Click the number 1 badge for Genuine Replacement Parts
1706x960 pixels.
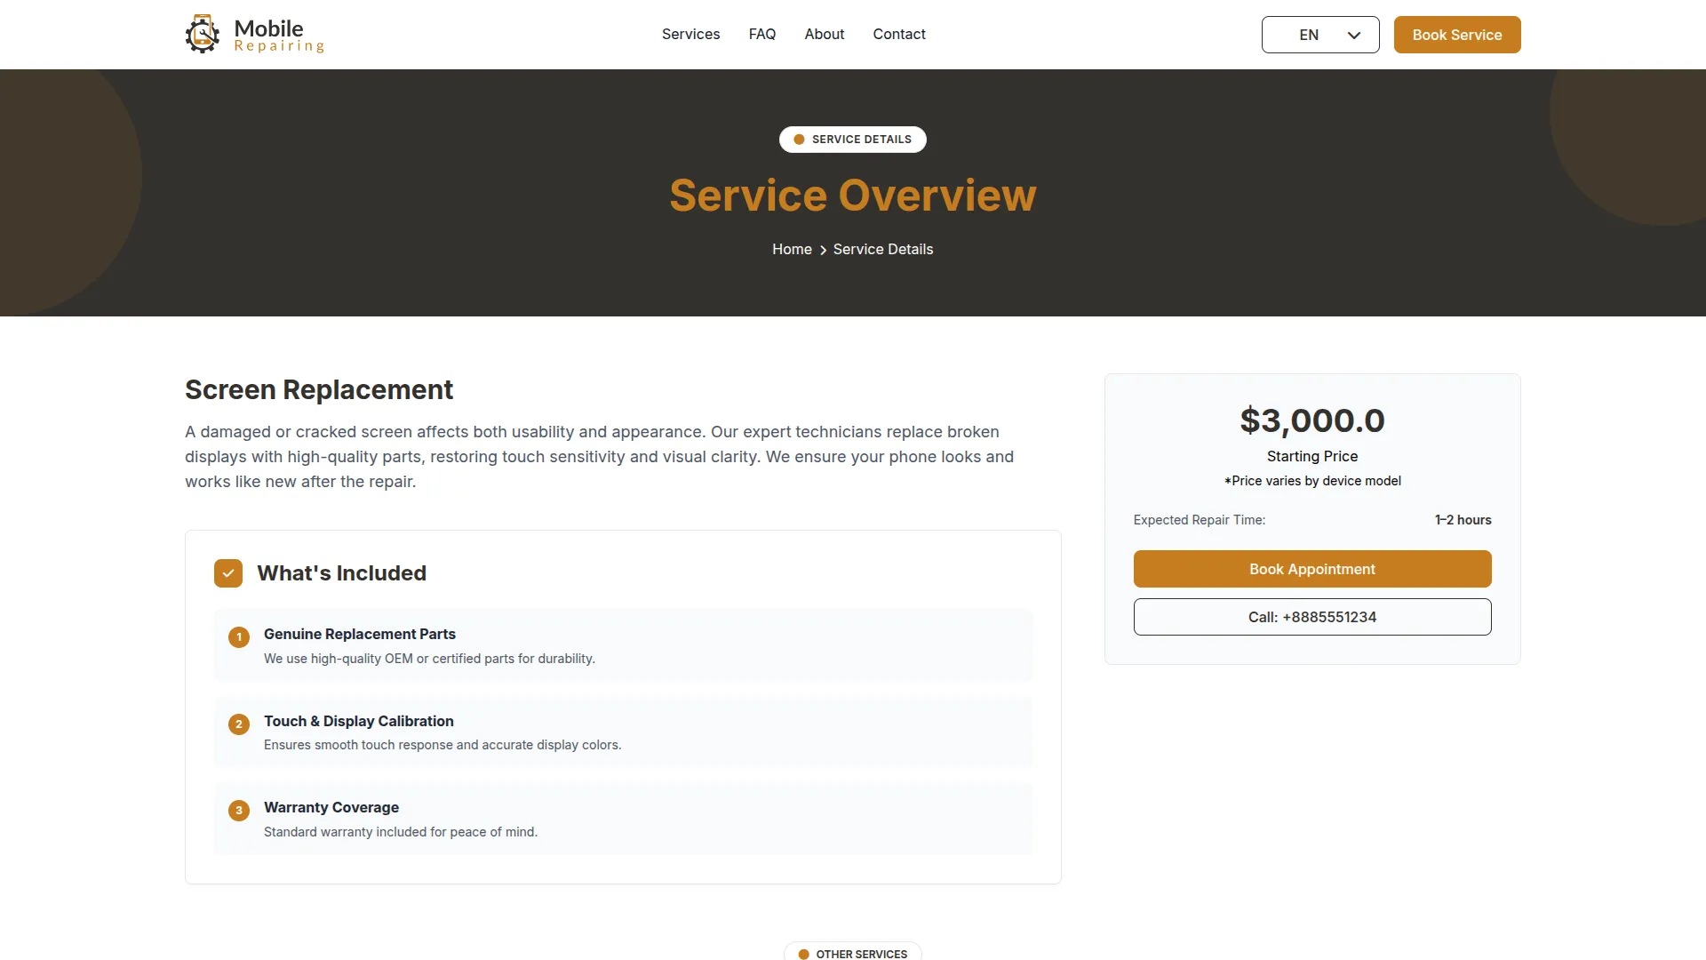(239, 637)
